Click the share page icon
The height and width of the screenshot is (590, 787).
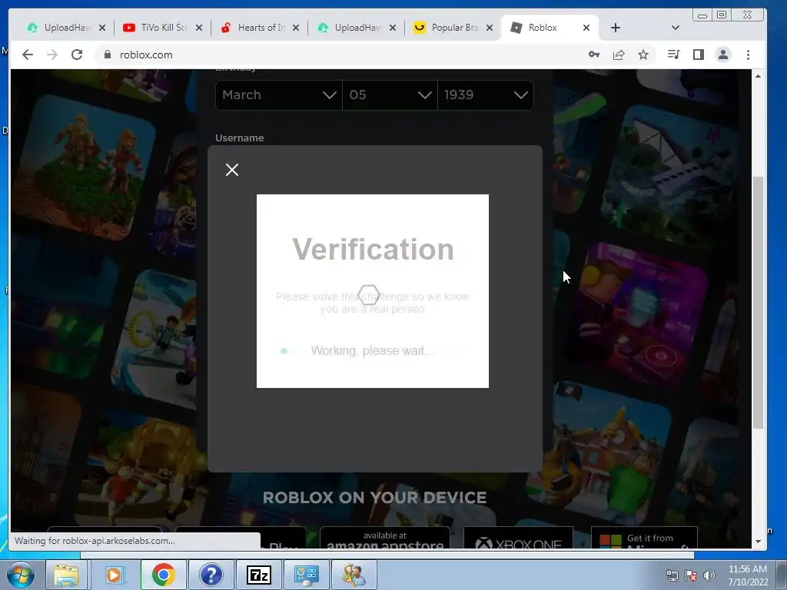click(x=619, y=55)
